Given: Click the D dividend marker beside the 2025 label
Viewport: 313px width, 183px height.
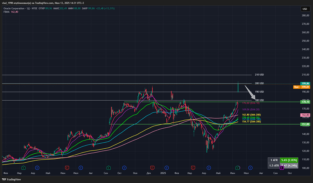Looking at the screenshot, I should click(x=167, y=168).
